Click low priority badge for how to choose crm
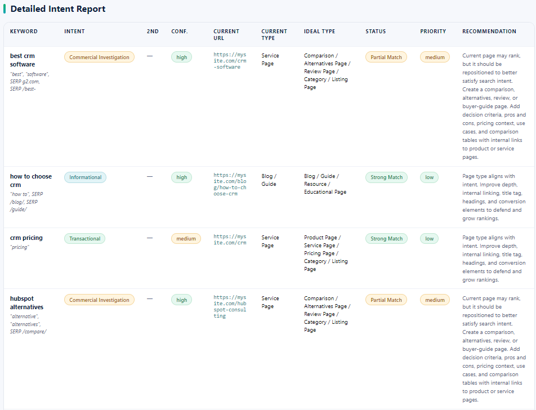This screenshot has height=410, width=536. [x=429, y=177]
